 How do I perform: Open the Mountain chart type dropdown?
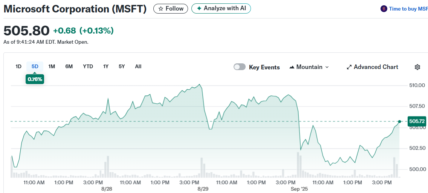pos(309,67)
